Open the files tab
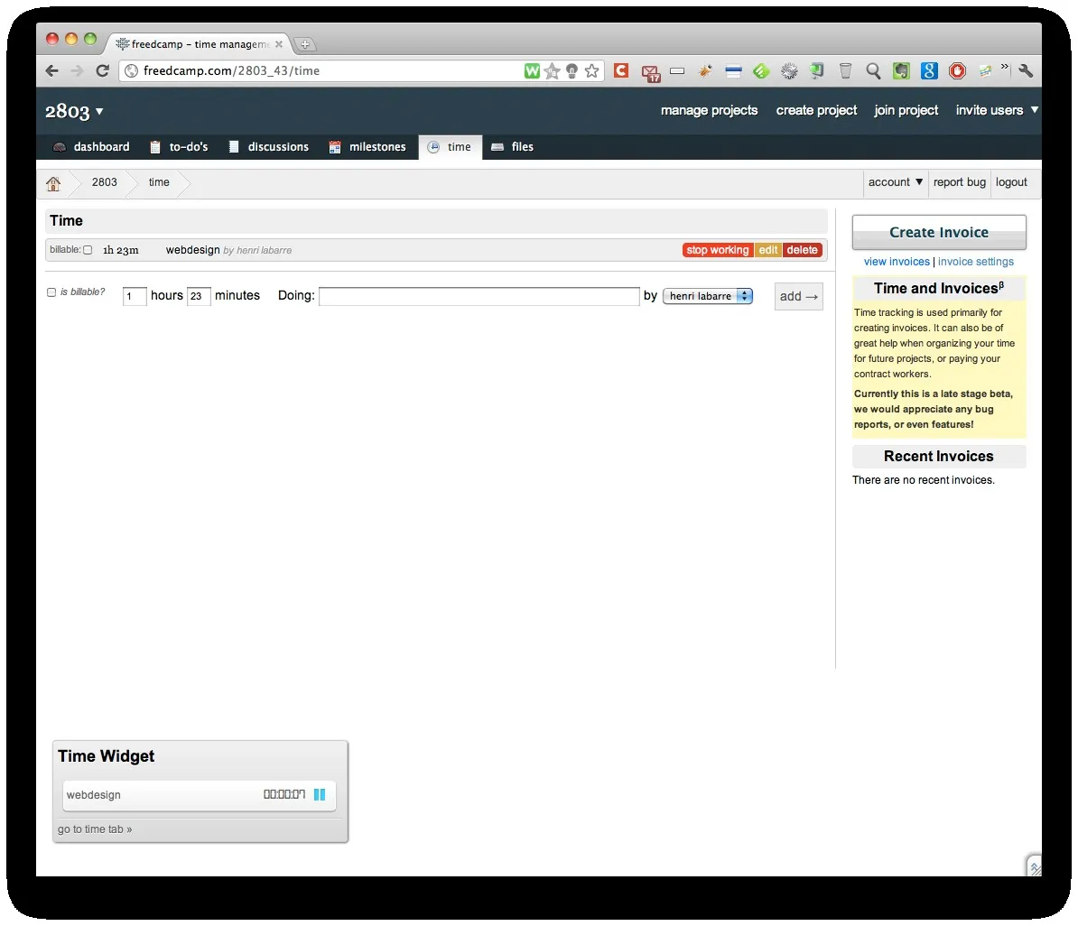This screenshot has width=1078, height=926. [512, 147]
